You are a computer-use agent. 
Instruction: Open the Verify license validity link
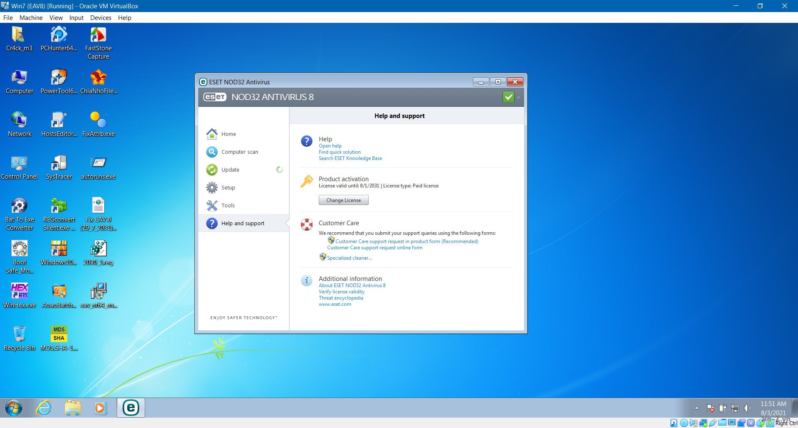pos(341,292)
